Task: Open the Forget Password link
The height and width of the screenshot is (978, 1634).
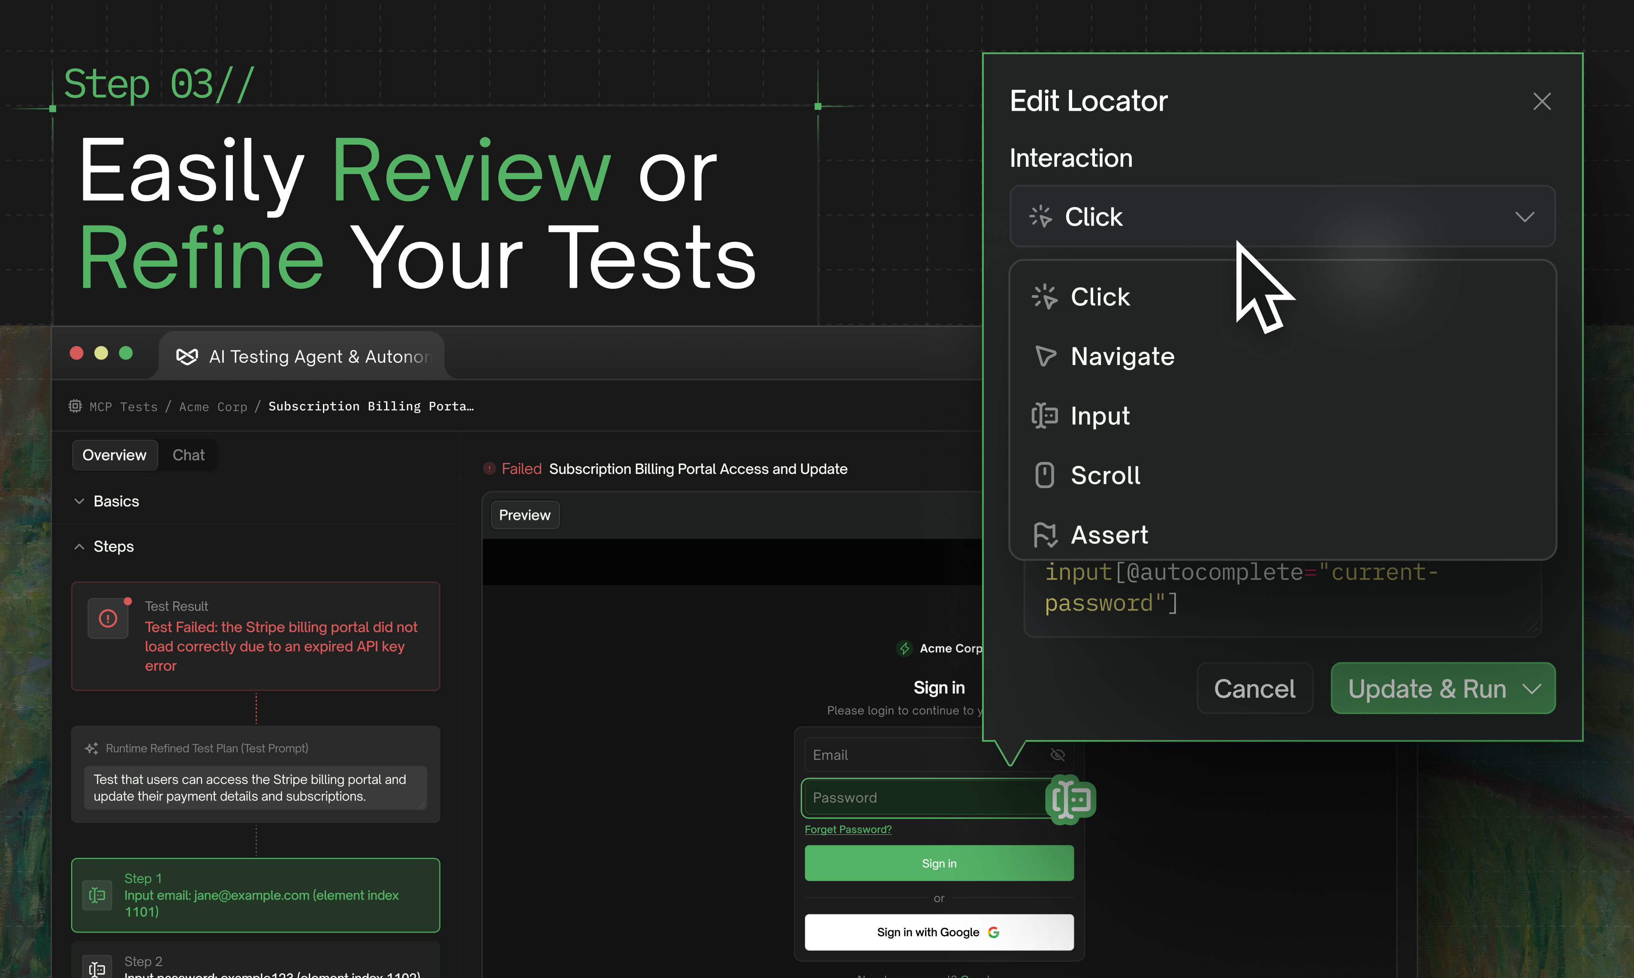Action: (x=848, y=829)
